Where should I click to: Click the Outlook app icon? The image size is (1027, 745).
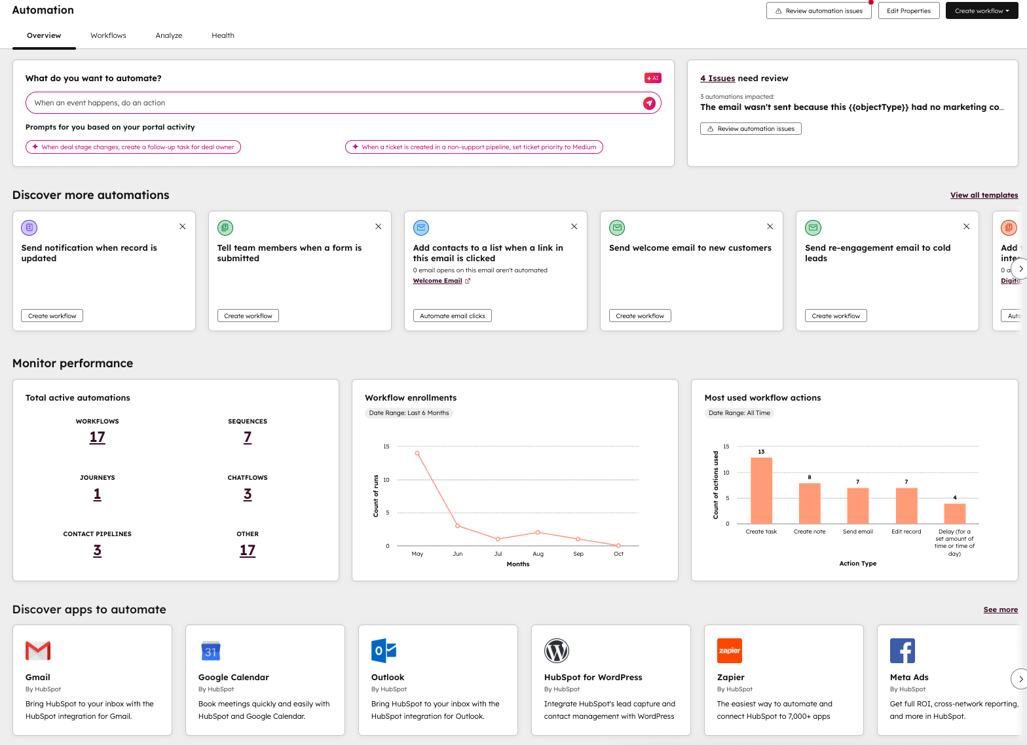click(384, 651)
